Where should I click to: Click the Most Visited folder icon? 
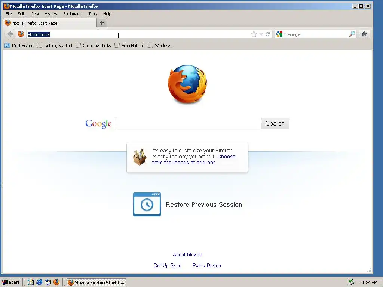[x=7, y=45]
